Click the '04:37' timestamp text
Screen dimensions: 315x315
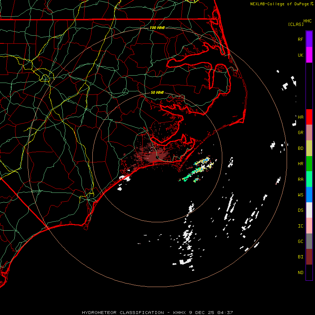225,313
